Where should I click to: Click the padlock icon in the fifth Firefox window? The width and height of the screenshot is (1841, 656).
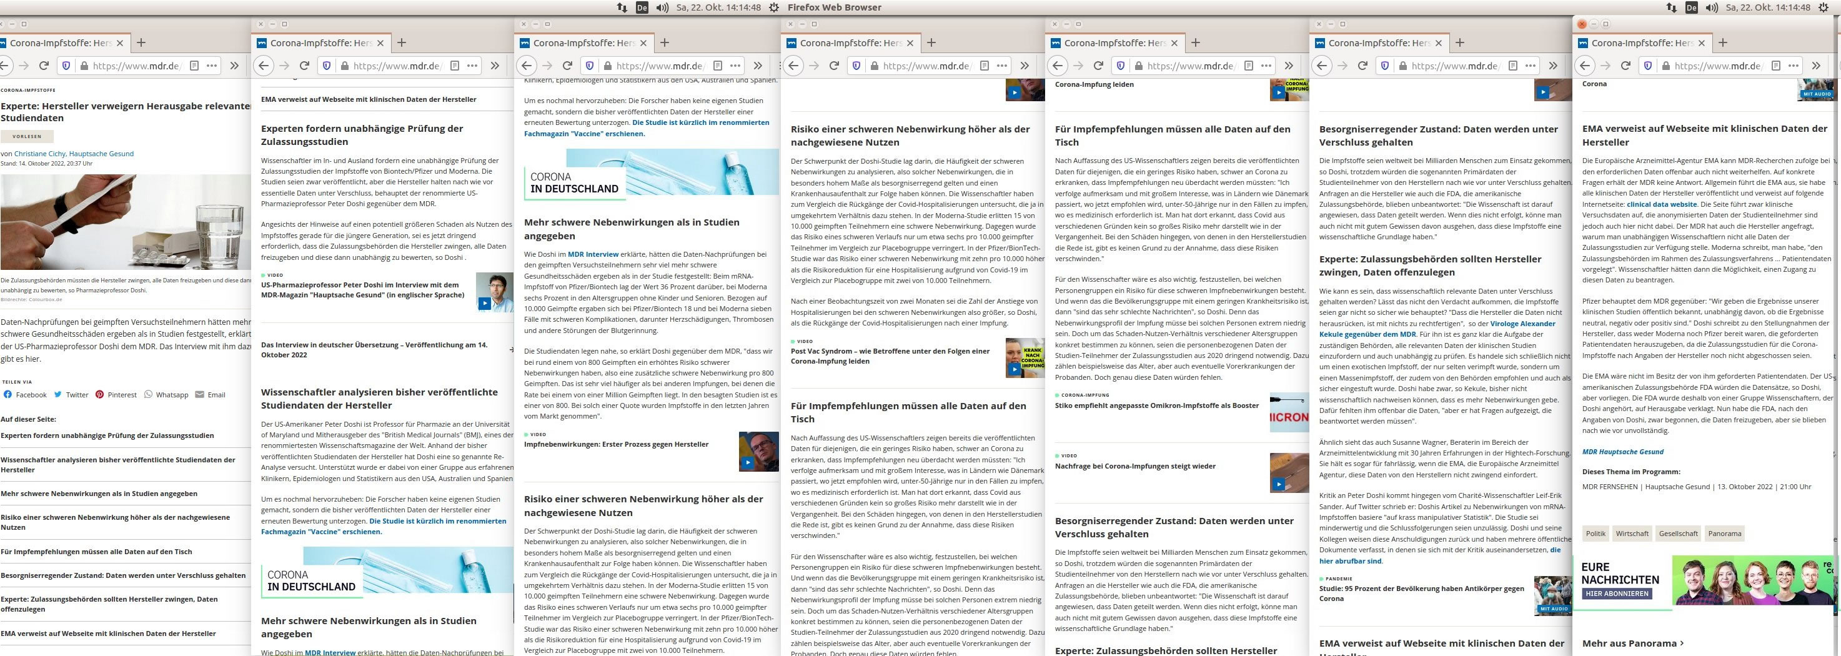tap(1138, 66)
